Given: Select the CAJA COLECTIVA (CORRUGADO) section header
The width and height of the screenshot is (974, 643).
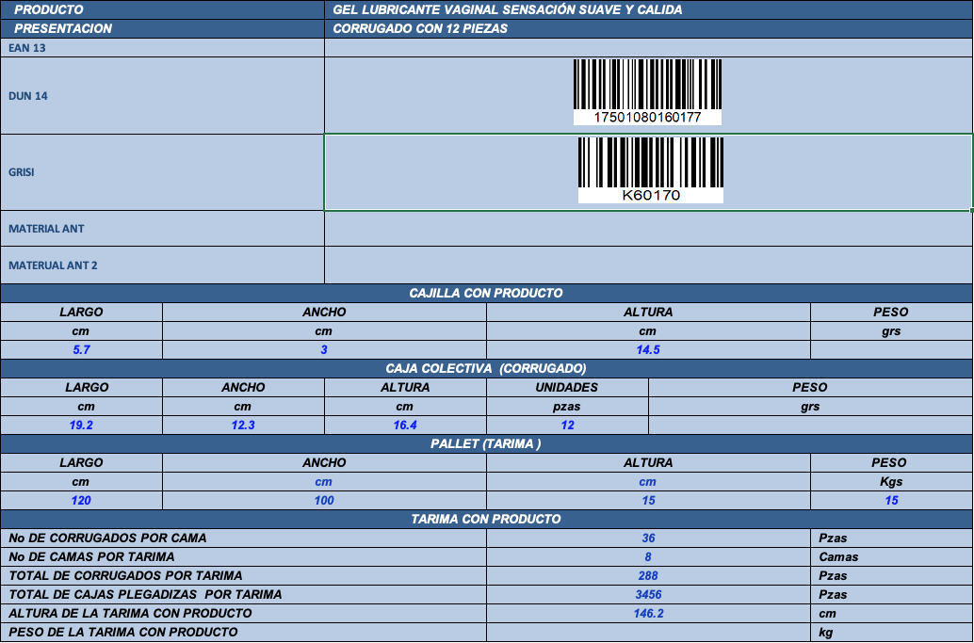Looking at the screenshot, I should [486, 368].
